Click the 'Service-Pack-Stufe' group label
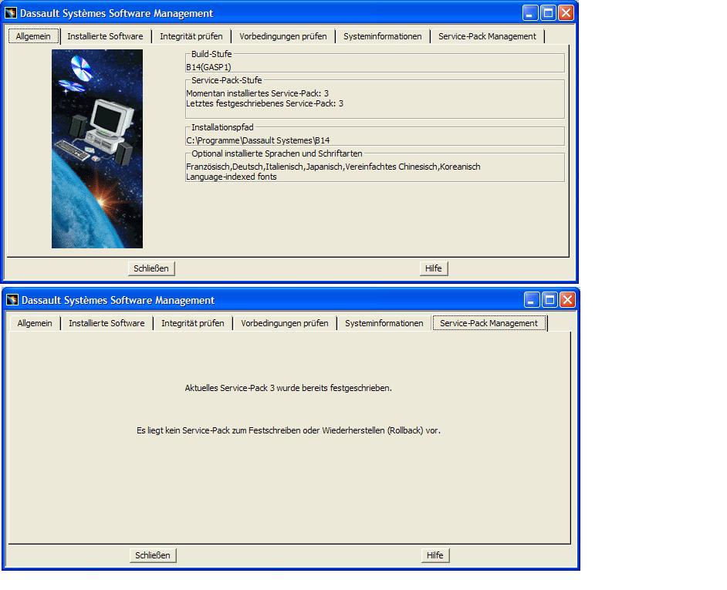Image resolution: width=727 pixels, height=590 pixels. (227, 80)
